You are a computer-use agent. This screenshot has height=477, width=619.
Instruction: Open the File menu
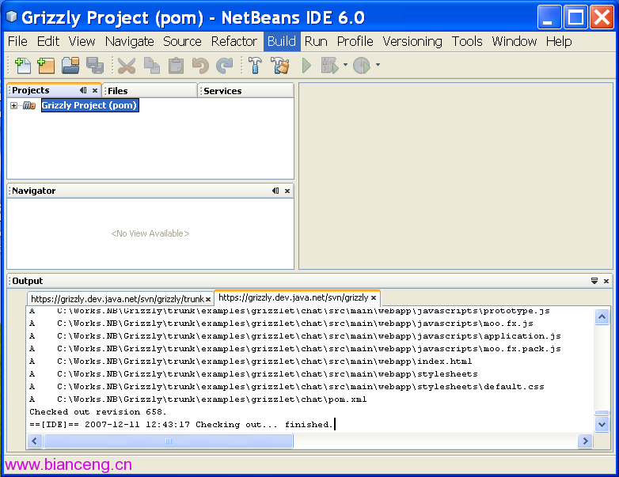pyautogui.click(x=17, y=41)
